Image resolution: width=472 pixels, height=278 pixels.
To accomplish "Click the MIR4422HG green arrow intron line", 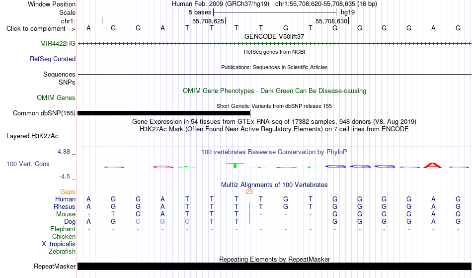I will pyautogui.click(x=275, y=44).
